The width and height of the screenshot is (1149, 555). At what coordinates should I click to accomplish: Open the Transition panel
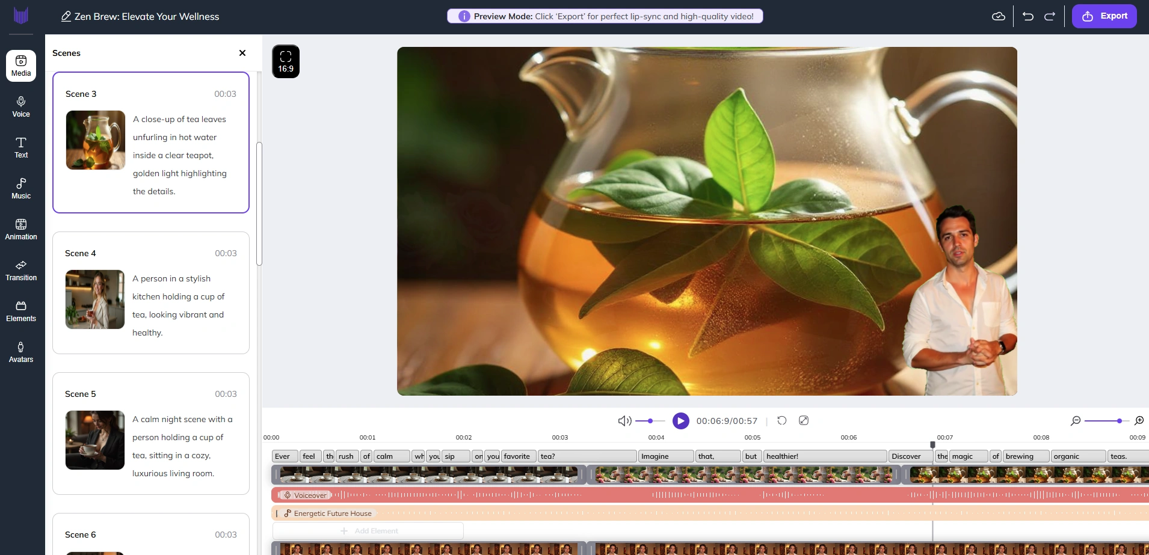21,270
